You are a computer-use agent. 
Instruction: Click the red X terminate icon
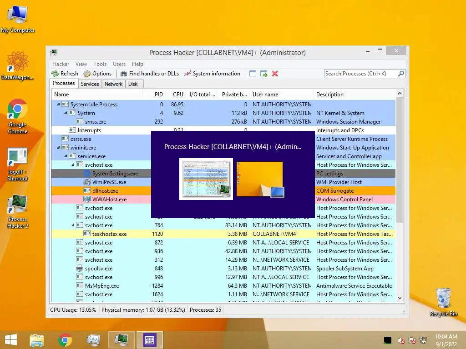pos(275,74)
